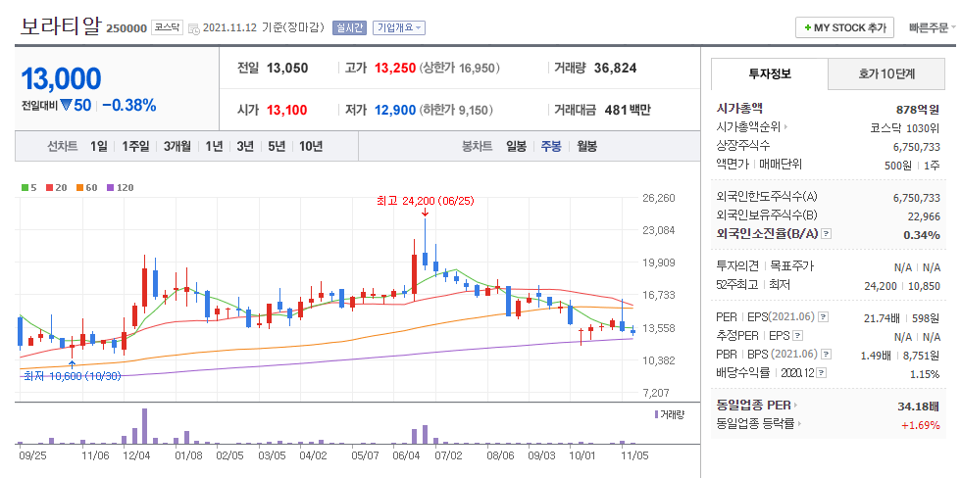Select 10년 line chart period
The width and height of the screenshot is (961, 478).
click(311, 146)
